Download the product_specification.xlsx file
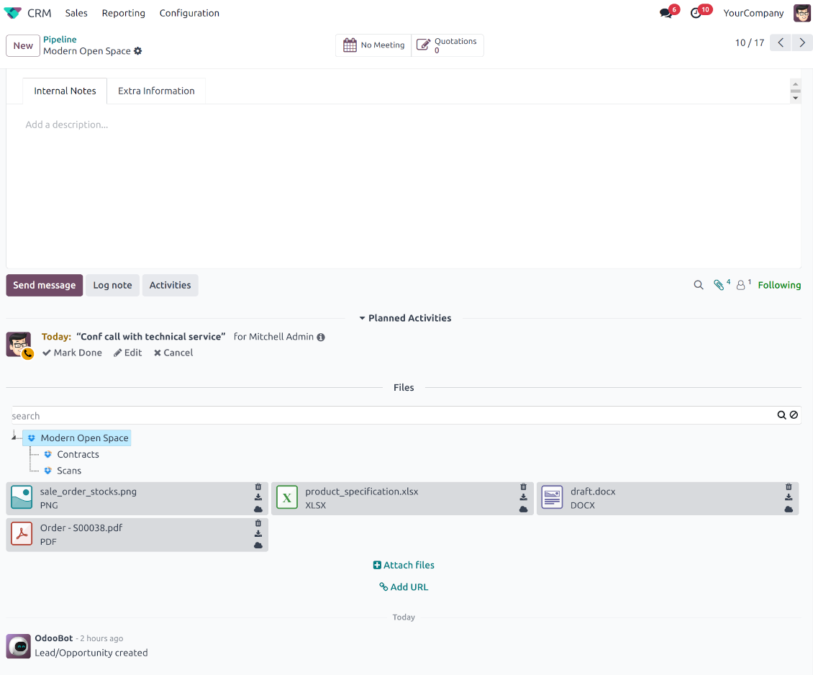The image size is (813, 675). pos(523,497)
